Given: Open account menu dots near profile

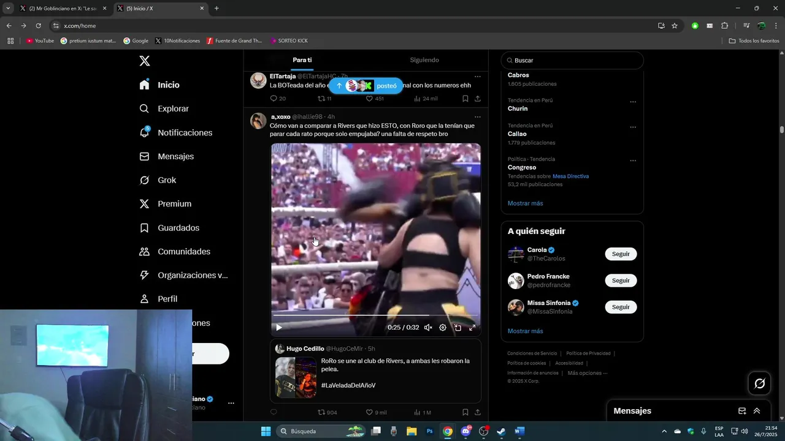Looking at the screenshot, I should coord(231,403).
